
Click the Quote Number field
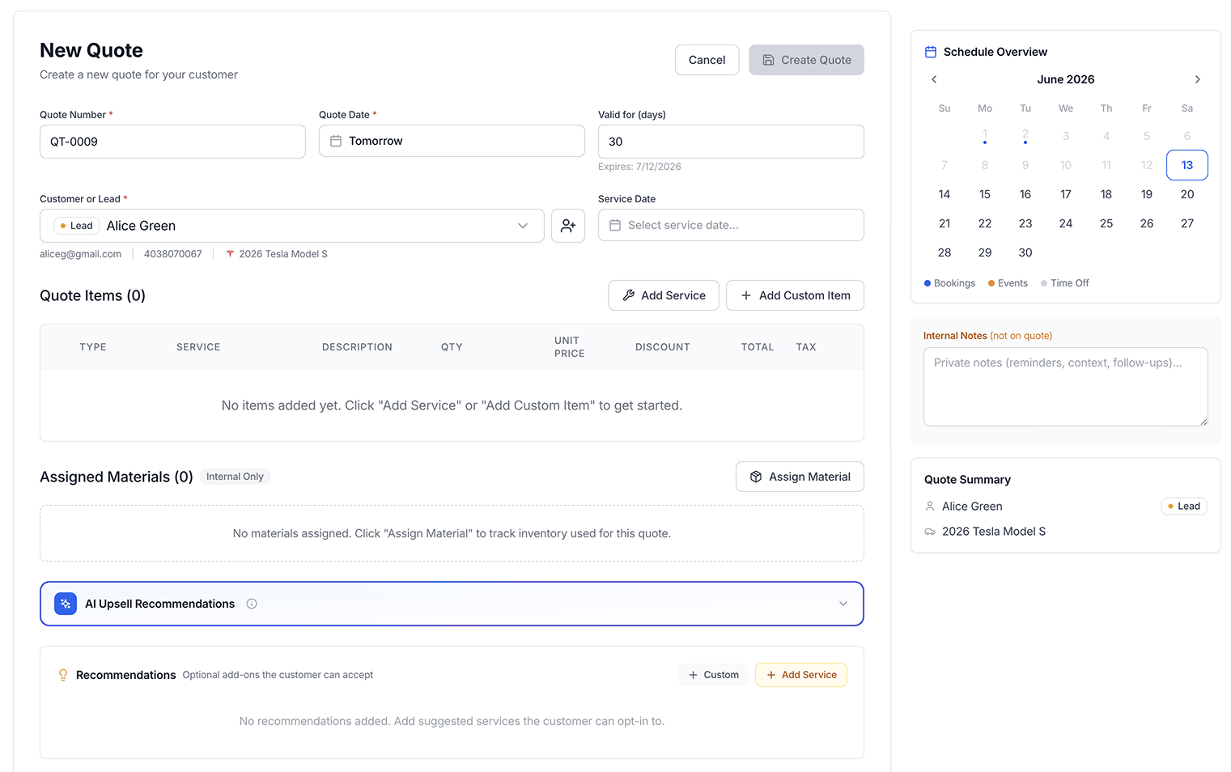172,142
